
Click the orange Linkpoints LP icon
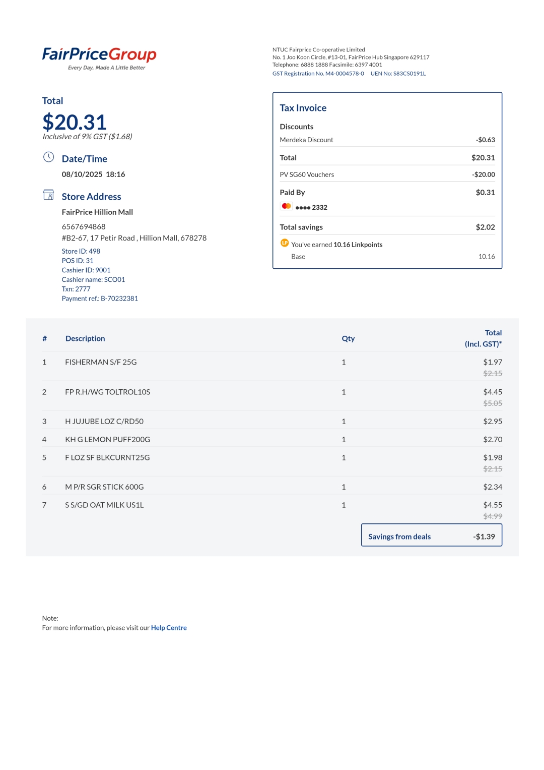[285, 243]
